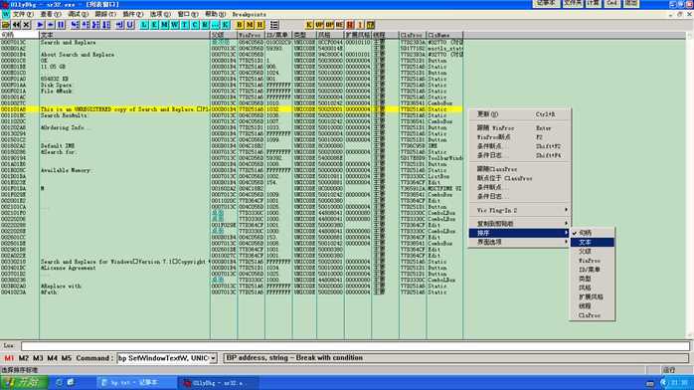Viewport: 694px width, 390px height.
Task: Expand the 界面选项 submenu
Action: click(519, 242)
